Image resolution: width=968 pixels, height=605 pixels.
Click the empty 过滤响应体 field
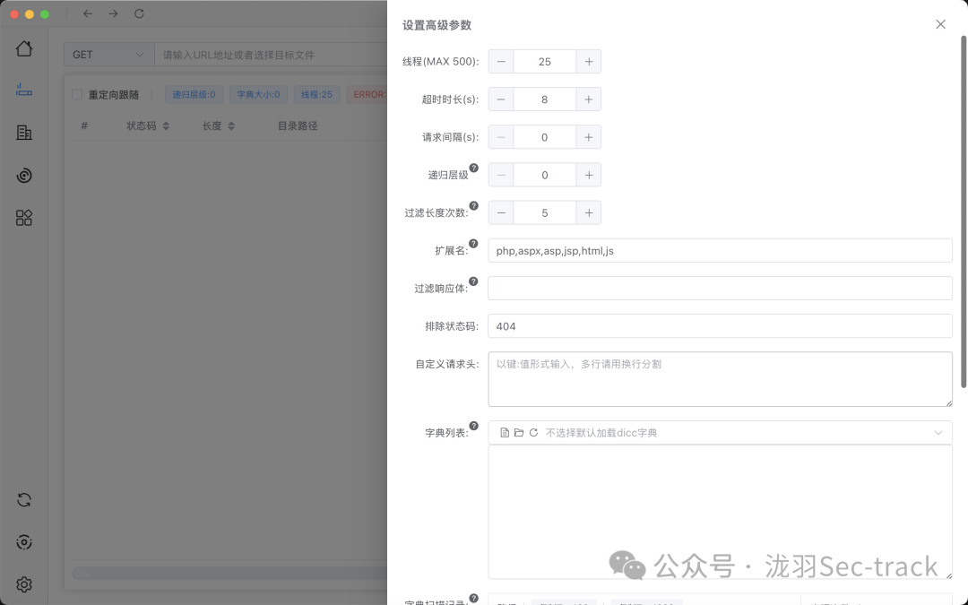[x=720, y=289]
